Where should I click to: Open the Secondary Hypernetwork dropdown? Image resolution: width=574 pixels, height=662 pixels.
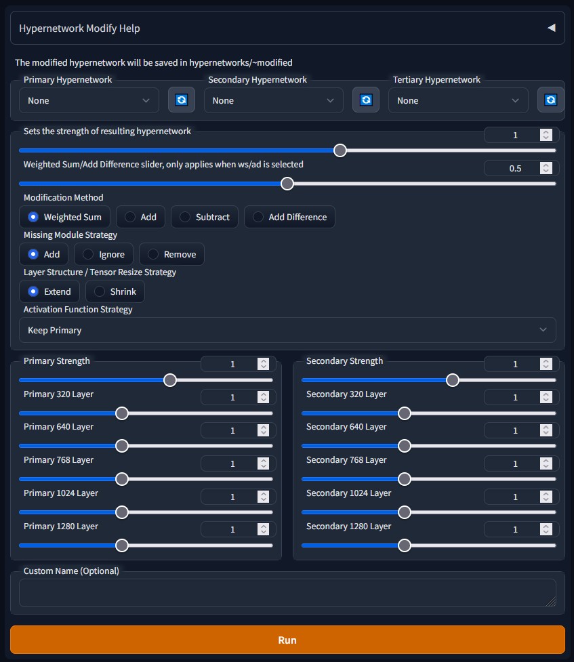tap(273, 100)
